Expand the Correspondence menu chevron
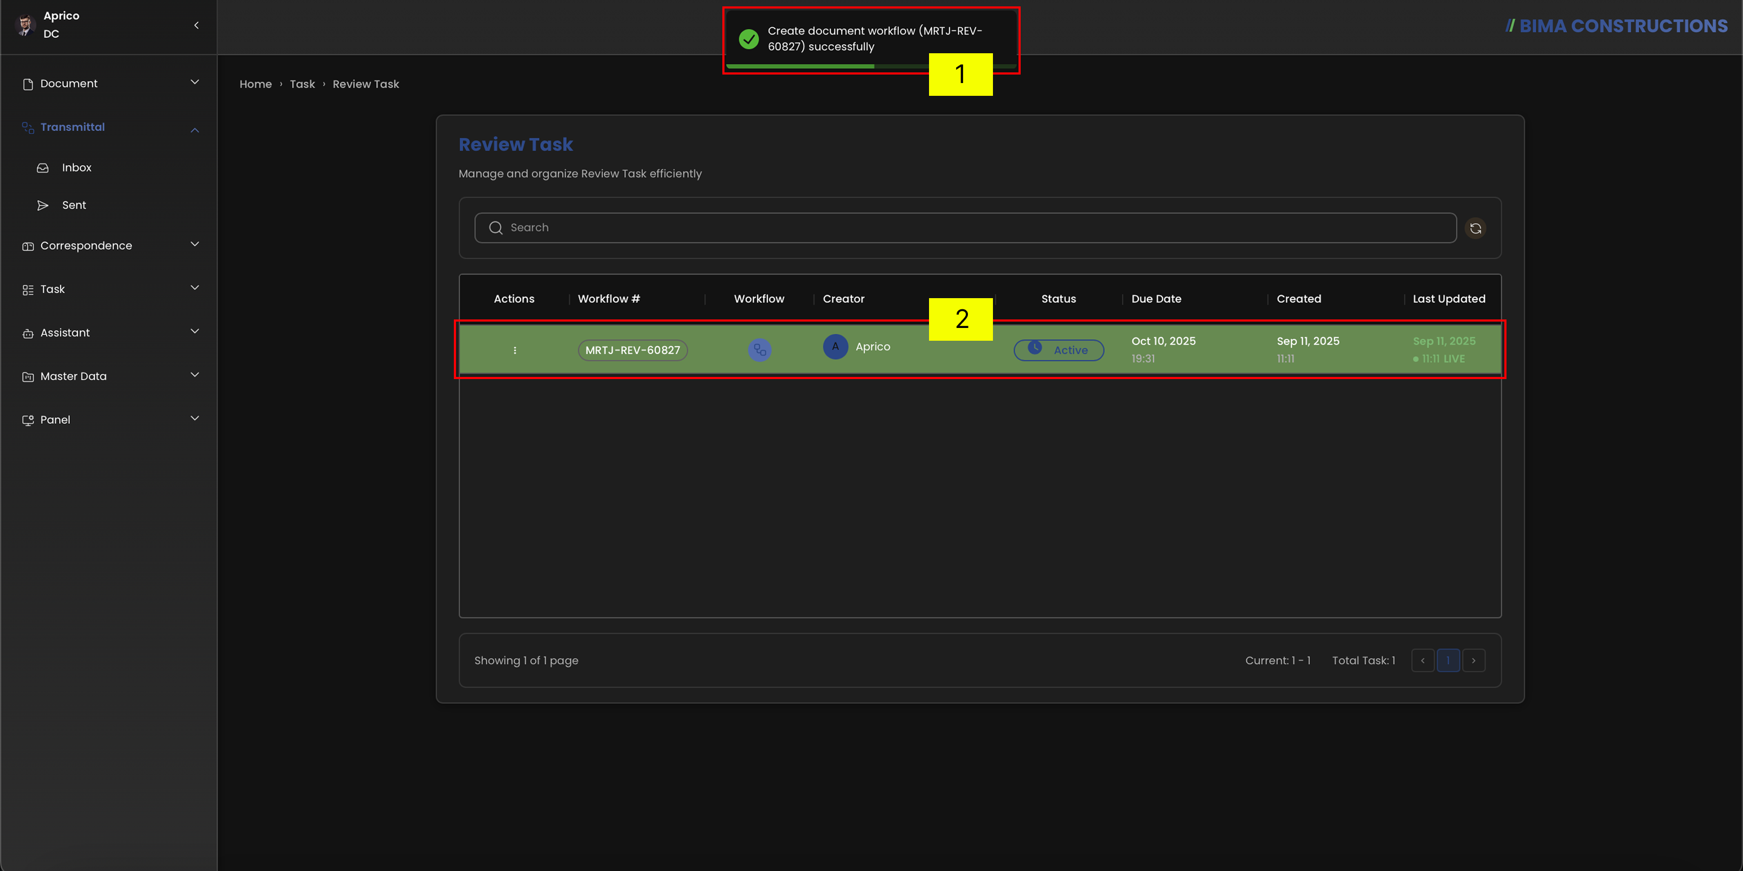Screen dimensions: 1743x871 click(x=195, y=244)
